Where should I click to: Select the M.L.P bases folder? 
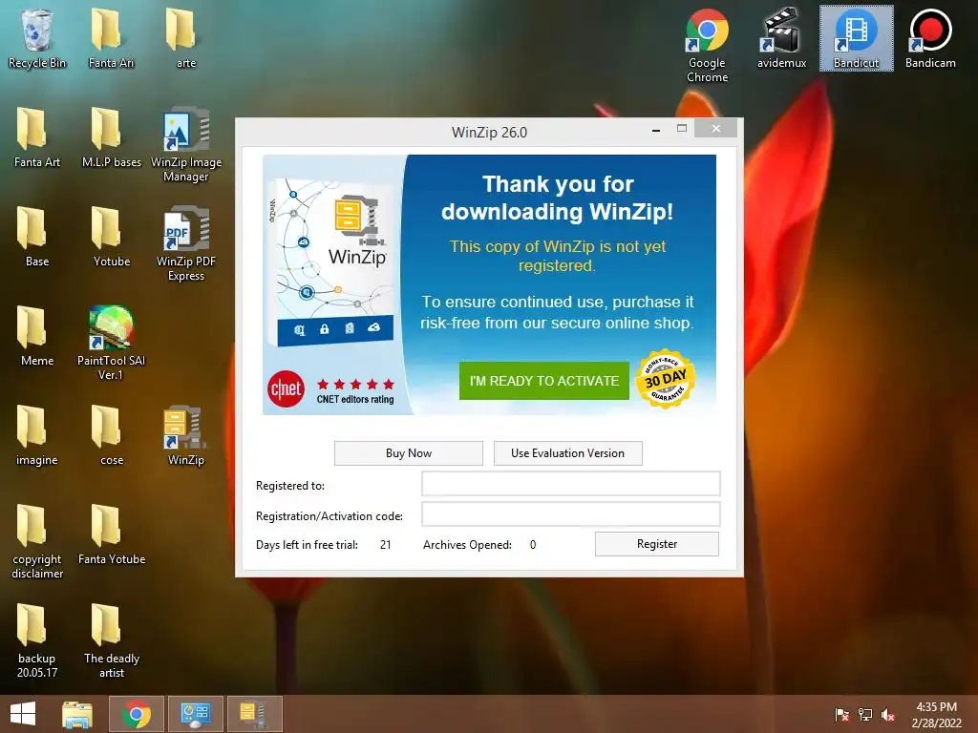[111, 137]
